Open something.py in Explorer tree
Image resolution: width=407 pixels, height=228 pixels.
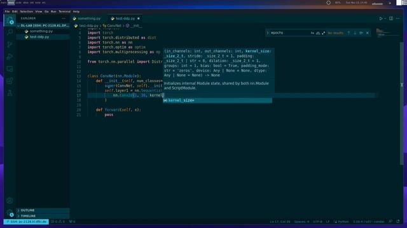pyautogui.click(x=43, y=31)
